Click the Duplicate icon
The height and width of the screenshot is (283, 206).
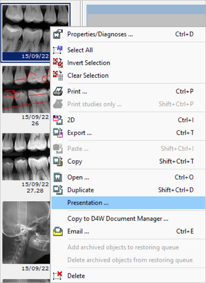pyautogui.click(x=58, y=190)
